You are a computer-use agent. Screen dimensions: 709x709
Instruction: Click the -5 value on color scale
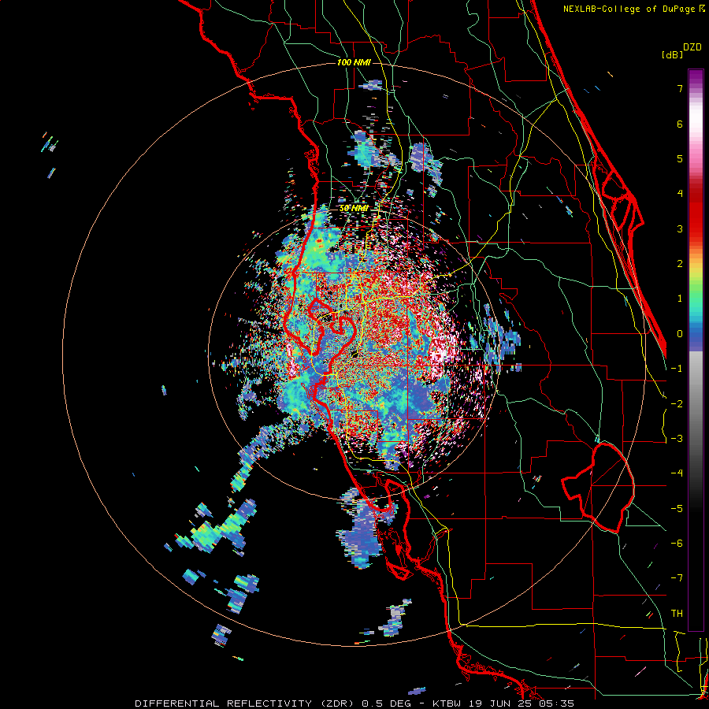tap(677, 509)
